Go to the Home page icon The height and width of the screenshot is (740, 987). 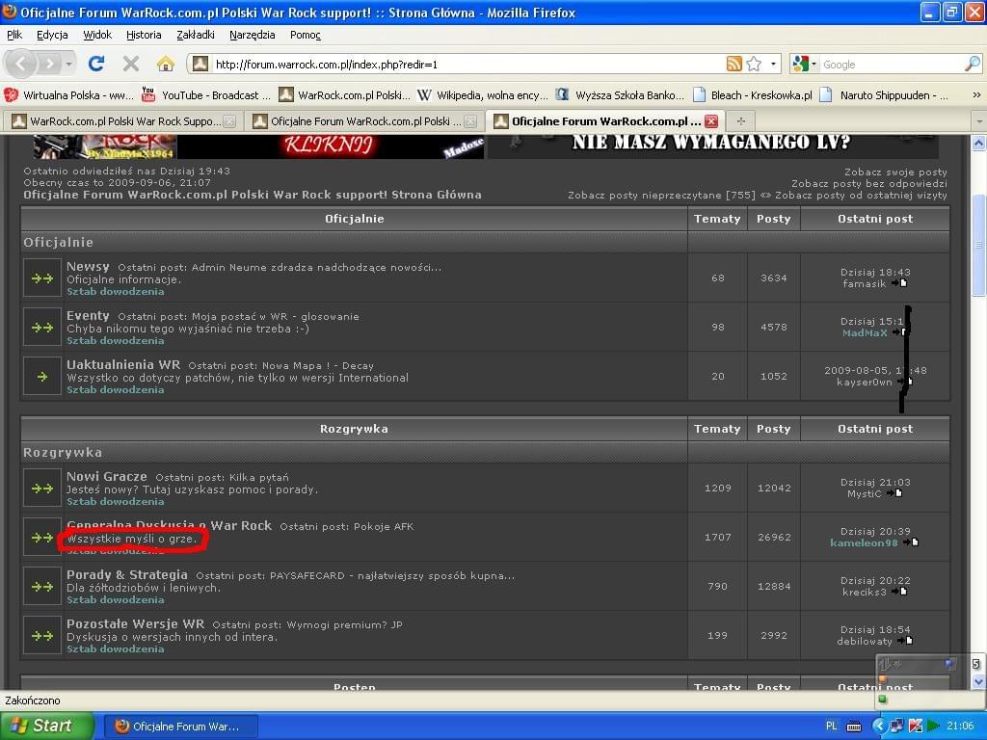tap(166, 64)
